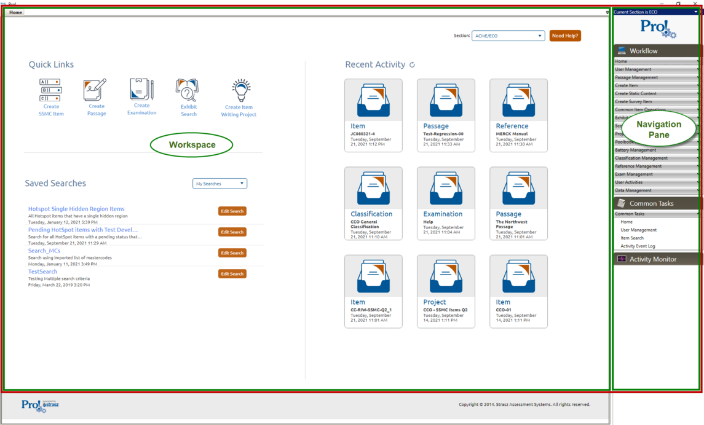Open the Create Passage quick link icon

tap(95, 90)
